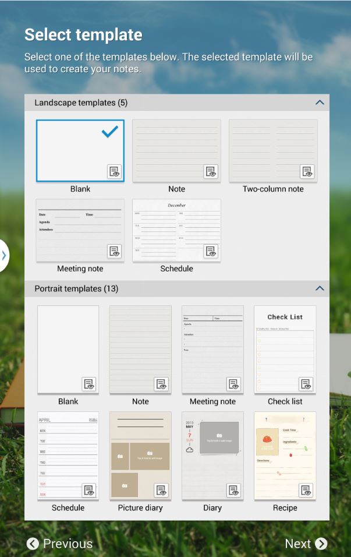Preview the Check list template
This screenshot has height=557, width=351.
click(x=306, y=384)
